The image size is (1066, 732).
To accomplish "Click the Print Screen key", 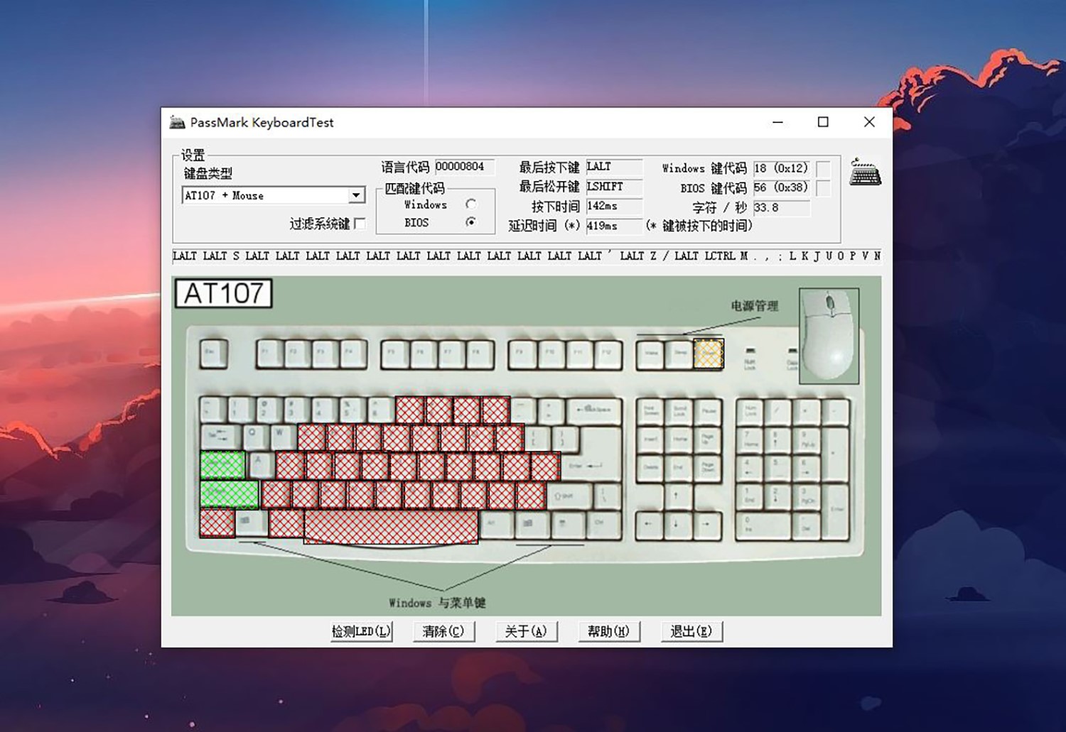I will (x=651, y=412).
